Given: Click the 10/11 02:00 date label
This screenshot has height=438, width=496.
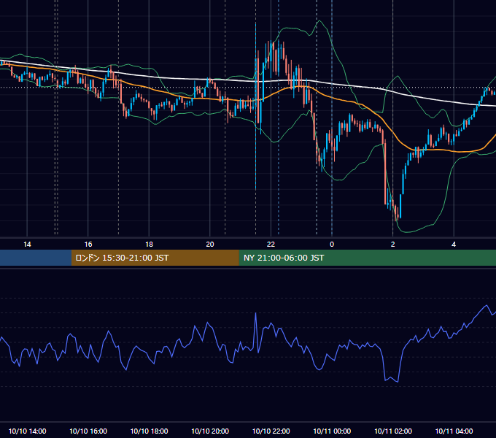Looking at the screenshot, I should tap(393, 431).
